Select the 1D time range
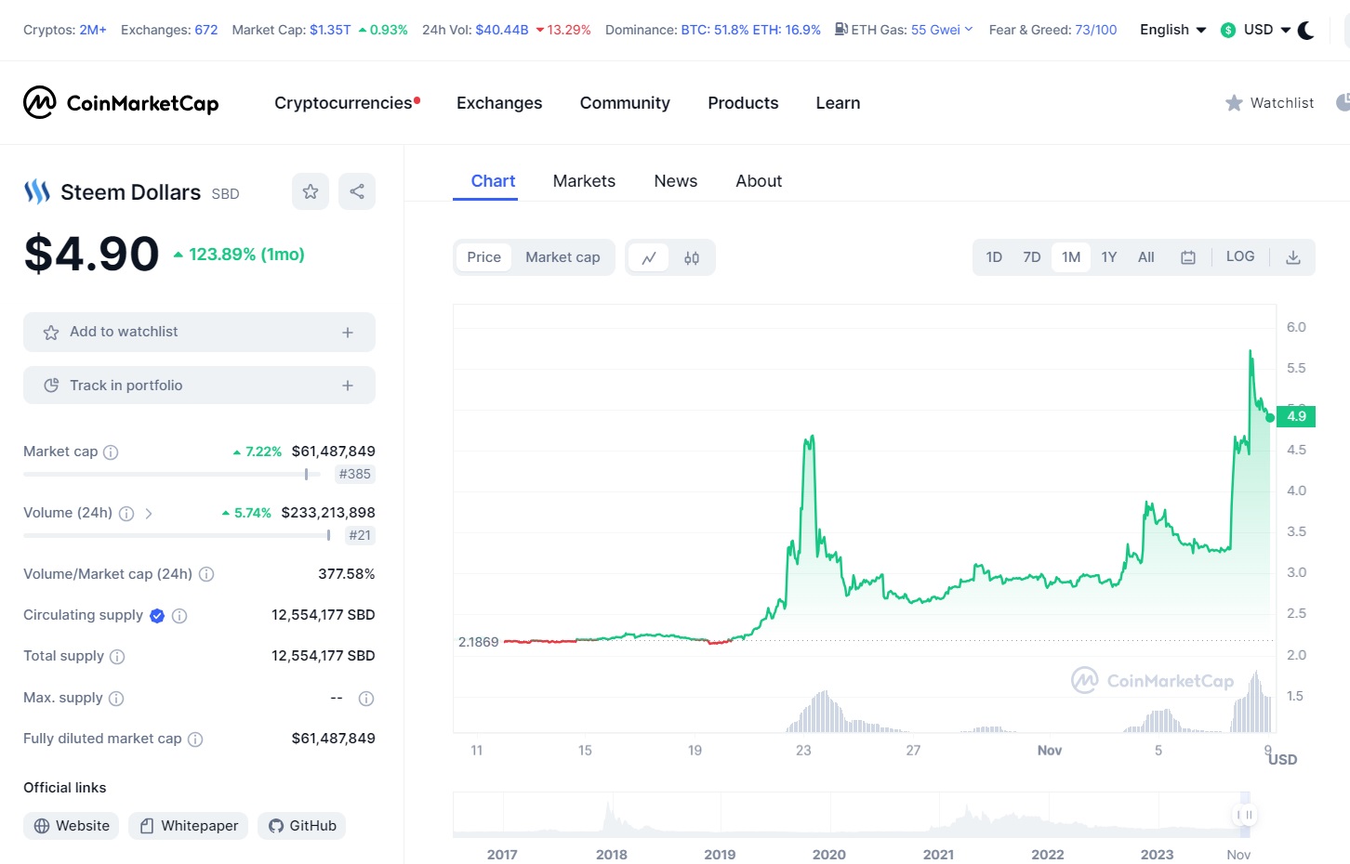The image size is (1350, 864). (x=994, y=257)
